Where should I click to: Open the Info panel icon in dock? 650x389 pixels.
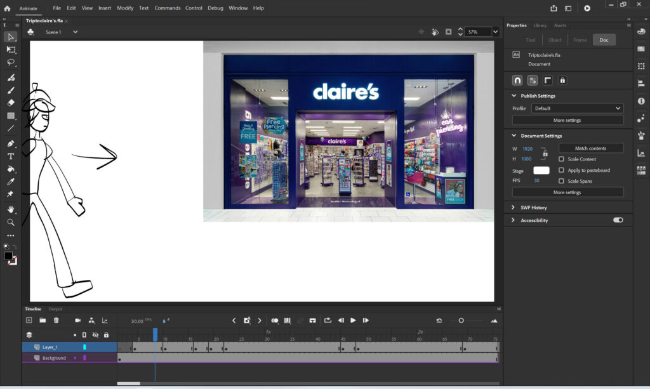[641, 101]
